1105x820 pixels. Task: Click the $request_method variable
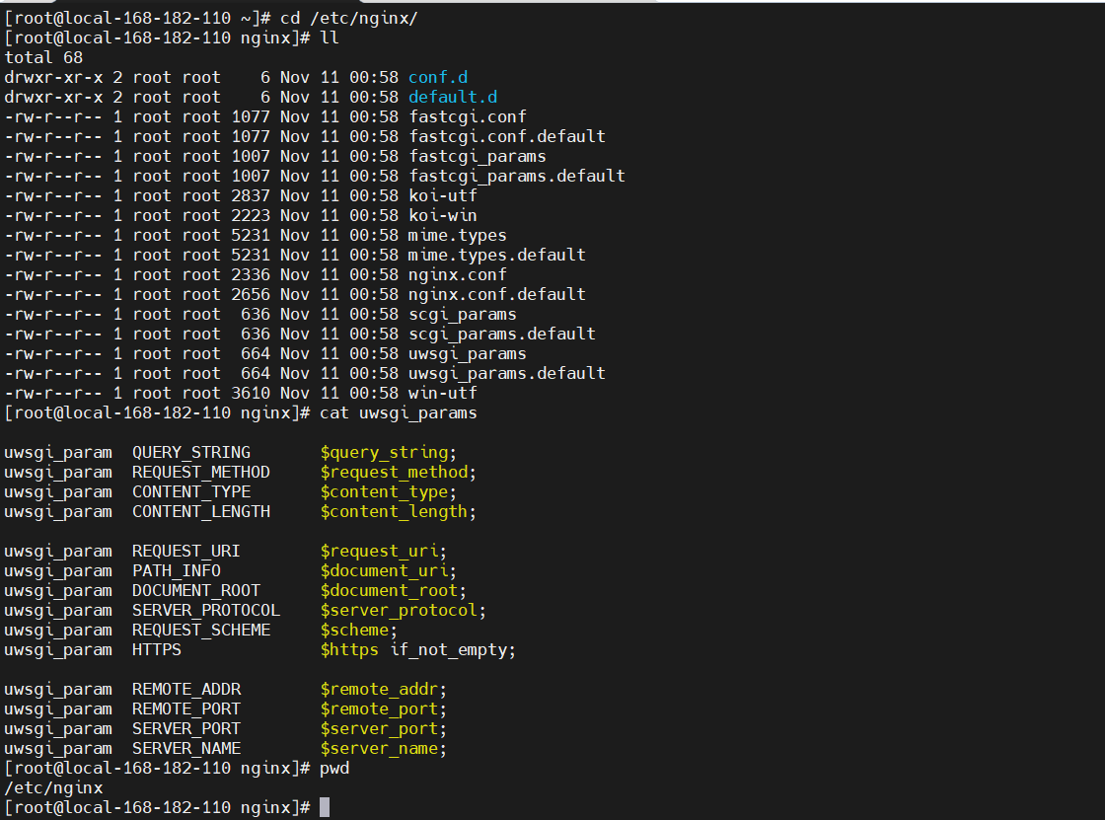pos(394,473)
